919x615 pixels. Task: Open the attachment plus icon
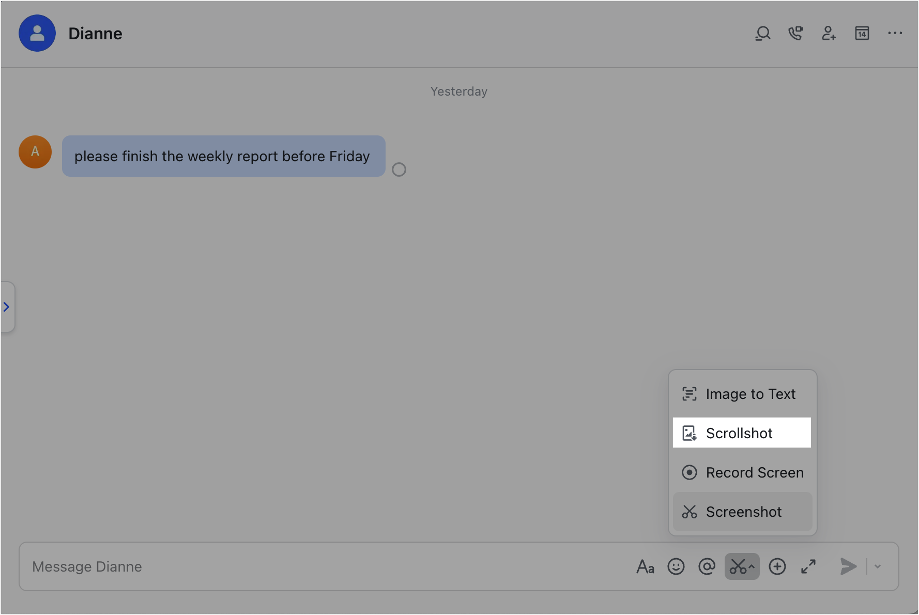pyautogui.click(x=777, y=566)
